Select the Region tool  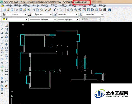2,86
